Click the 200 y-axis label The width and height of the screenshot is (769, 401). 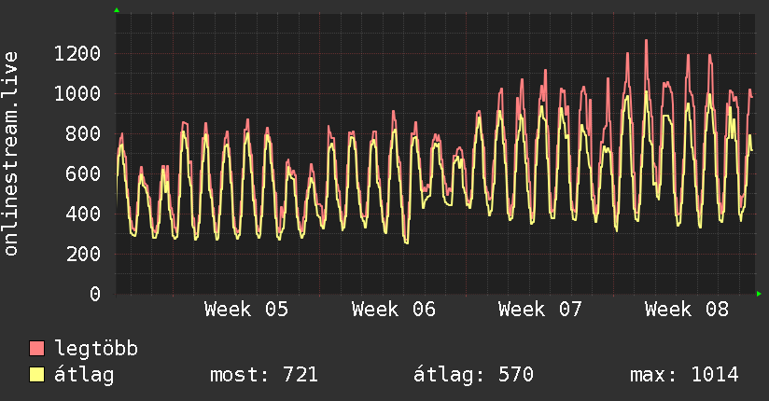click(x=83, y=254)
